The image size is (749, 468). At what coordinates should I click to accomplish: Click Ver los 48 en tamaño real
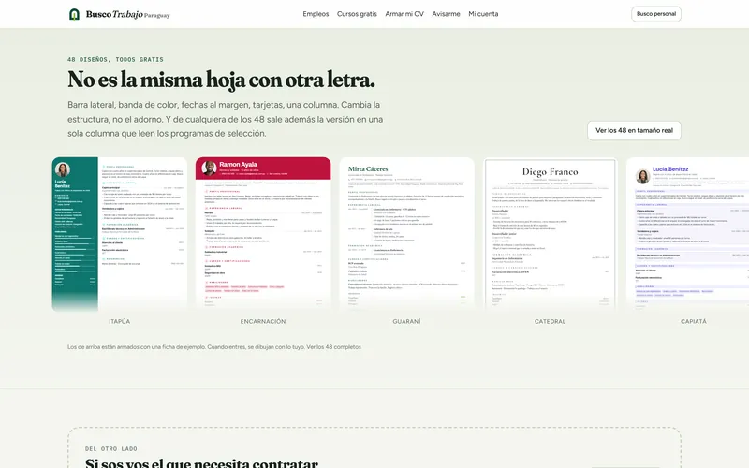point(635,130)
